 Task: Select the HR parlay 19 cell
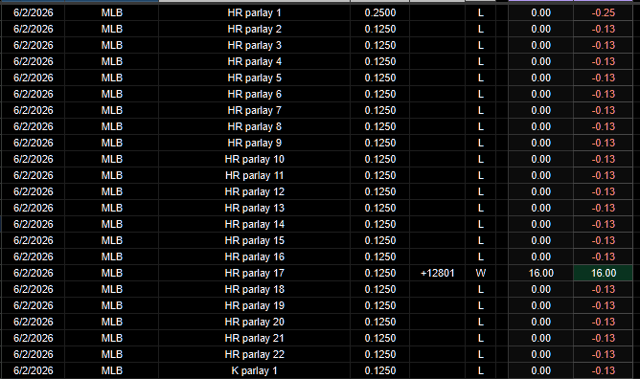pyautogui.click(x=254, y=305)
